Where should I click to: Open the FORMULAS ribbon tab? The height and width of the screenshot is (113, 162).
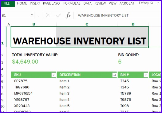tap(72, 3)
